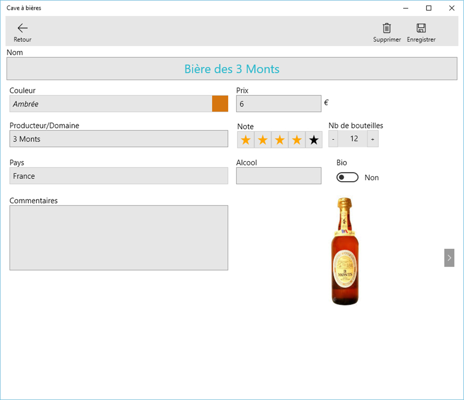The height and width of the screenshot is (400, 464).
Task: Increase bottle count with plus button
Action: pyautogui.click(x=373, y=139)
